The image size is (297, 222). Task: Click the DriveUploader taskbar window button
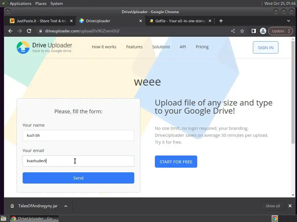tap(34, 219)
